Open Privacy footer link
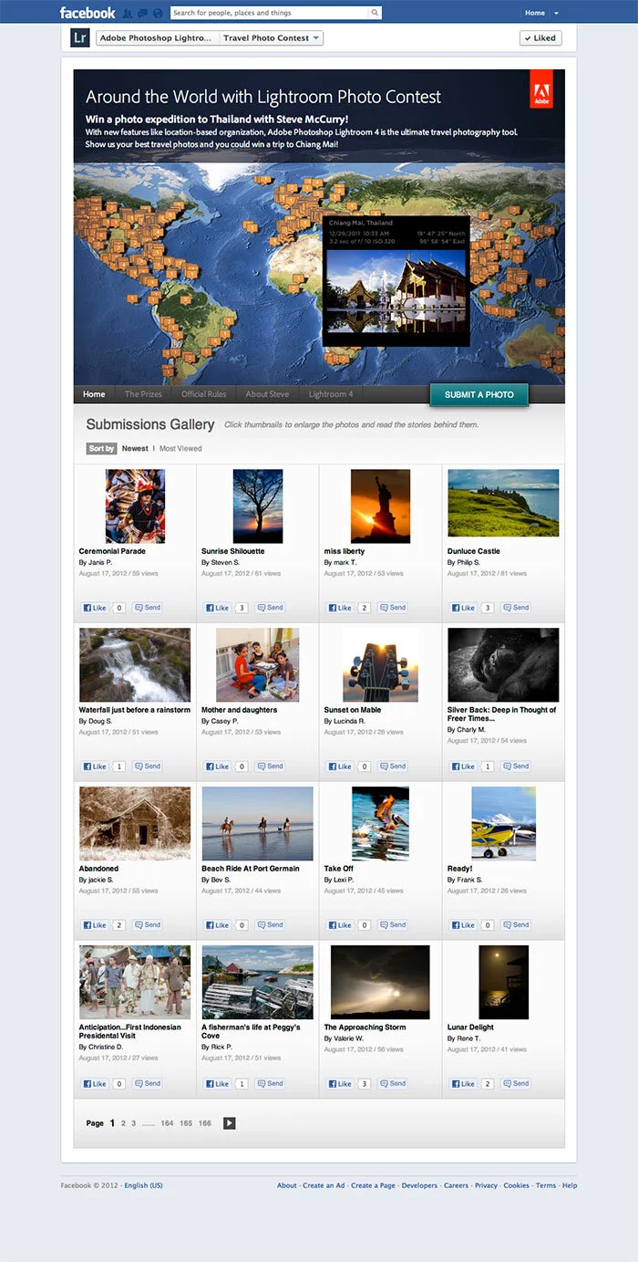 tap(486, 1185)
